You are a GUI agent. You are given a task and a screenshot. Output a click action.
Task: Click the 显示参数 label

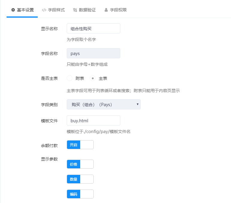pyautogui.click(x=49, y=159)
